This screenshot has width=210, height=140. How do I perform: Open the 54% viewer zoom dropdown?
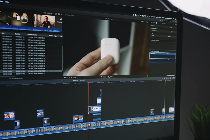tap(142, 22)
